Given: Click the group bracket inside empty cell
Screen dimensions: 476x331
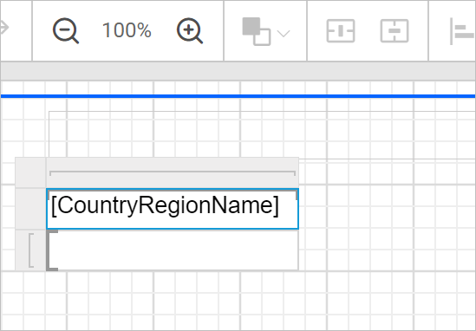Looking at the screenshot, I should pyautogui.click(x=52, y=250).
